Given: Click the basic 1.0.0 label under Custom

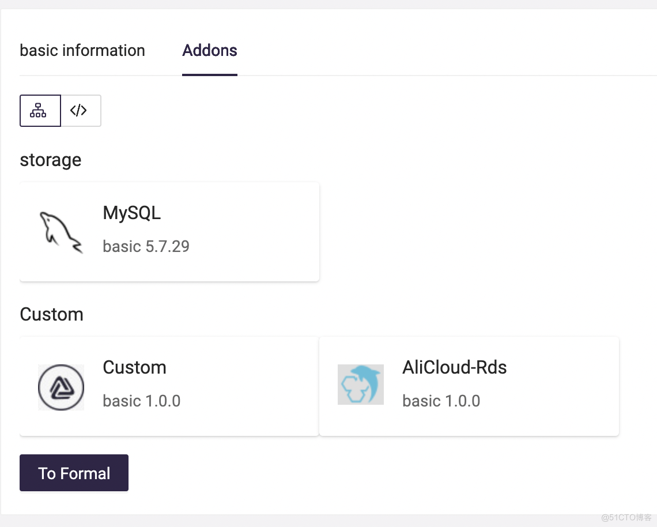Looking at the screenshot, I should (x=141, y=401).
